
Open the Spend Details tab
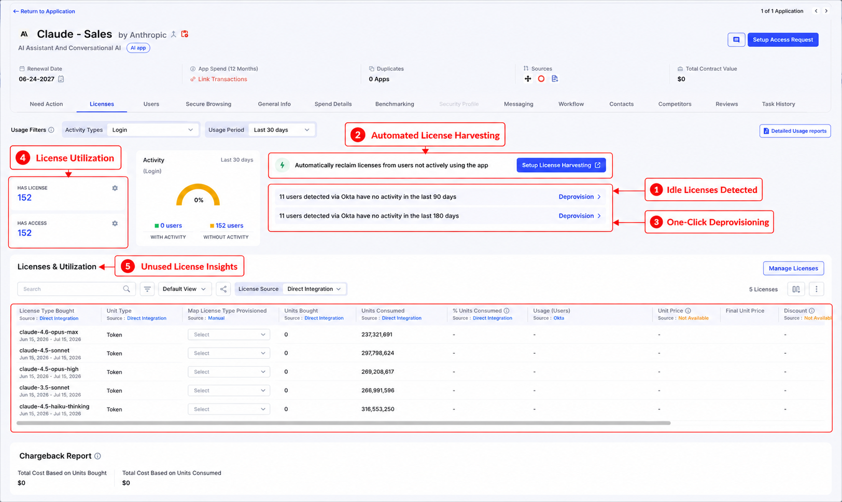[333, 104]
